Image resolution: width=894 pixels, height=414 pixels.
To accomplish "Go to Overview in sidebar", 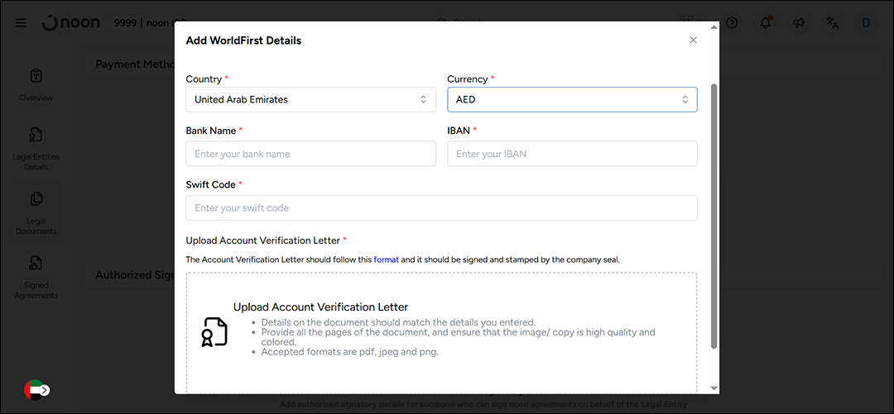I will (x=36, y=85).
